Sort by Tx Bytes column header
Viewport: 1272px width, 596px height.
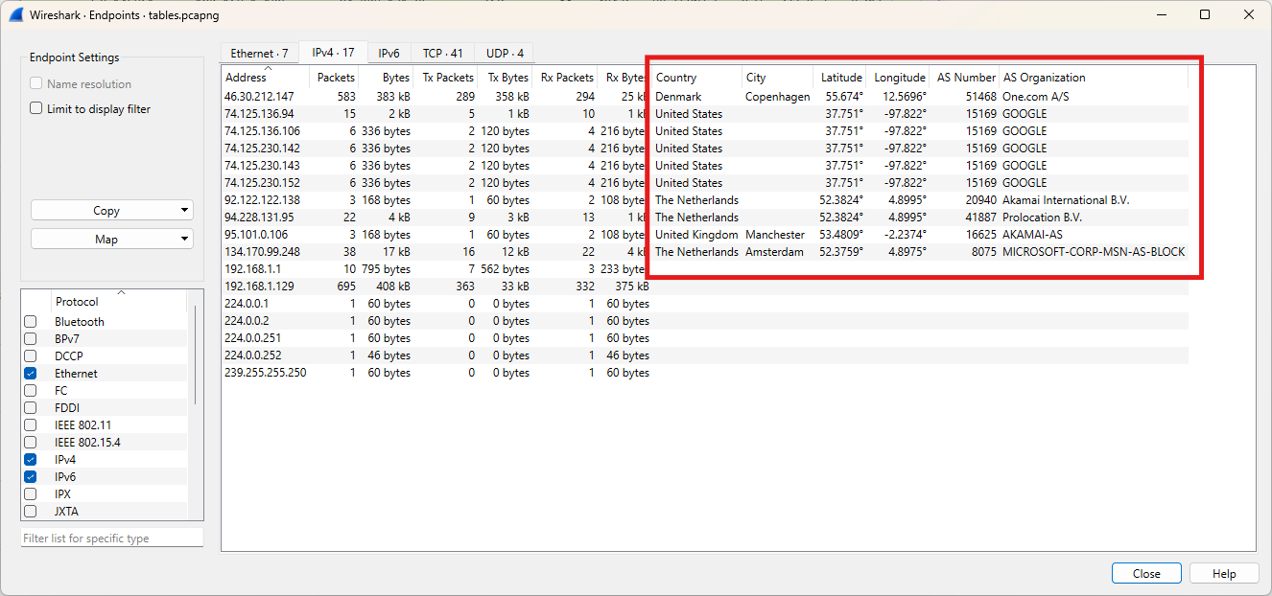tap(505, 78)
